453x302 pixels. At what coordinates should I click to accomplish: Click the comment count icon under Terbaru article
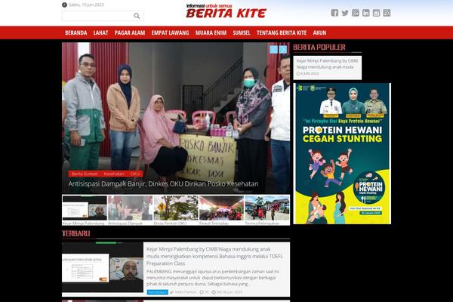point(202,292)
